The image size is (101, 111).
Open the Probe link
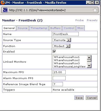pyautogui.click(x=79, y=20)
